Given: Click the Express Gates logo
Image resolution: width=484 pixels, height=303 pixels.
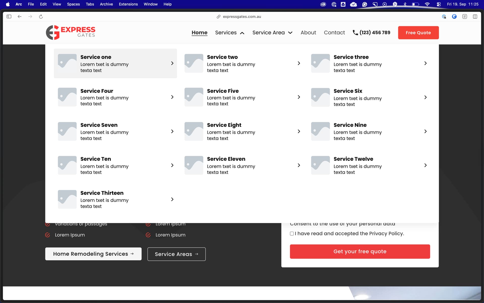Looking at the screenshot, I should point(71,33).
